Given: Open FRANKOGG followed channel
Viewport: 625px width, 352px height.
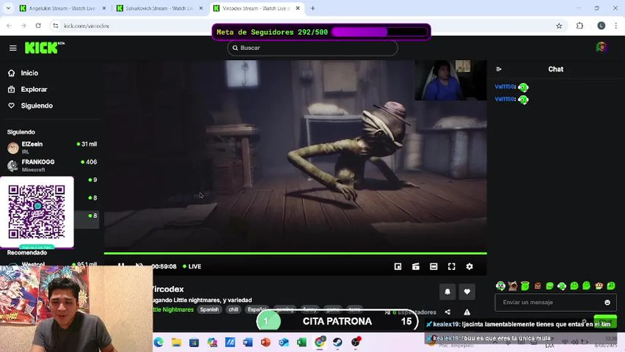Looking at the screenshot, I should click(x=52, y=165).
